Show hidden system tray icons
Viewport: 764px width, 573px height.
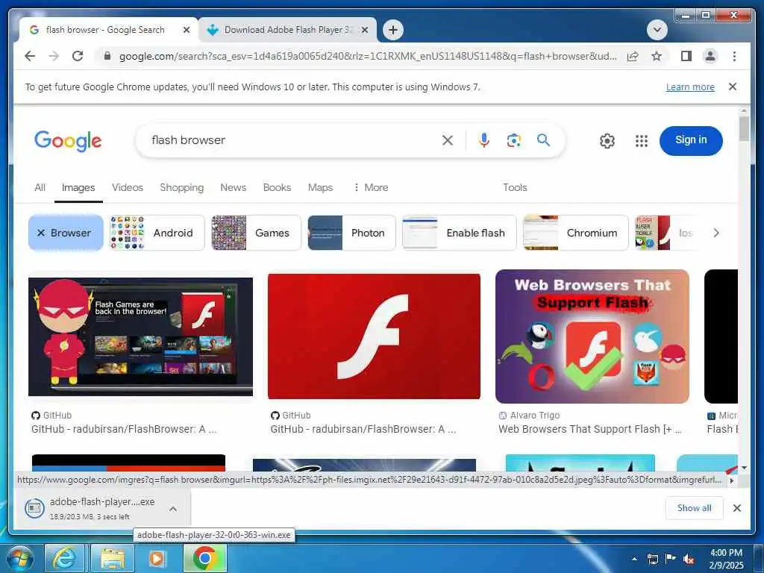[x=634, y=559]
